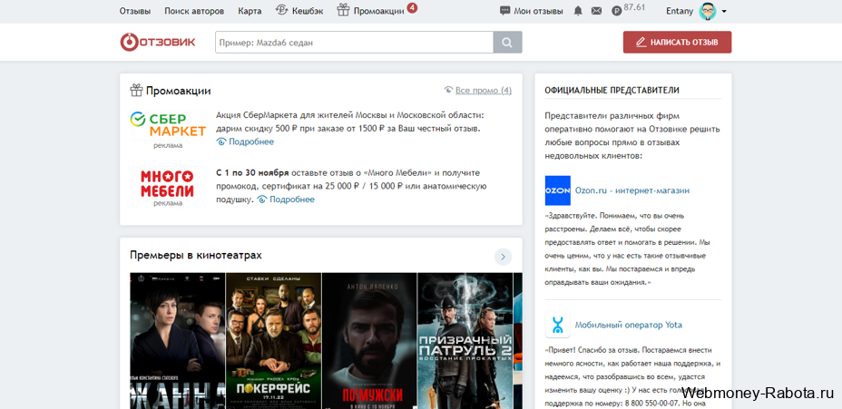Click the Yota logo icon
The image size is (842, 409).
(x=557, y=325)
